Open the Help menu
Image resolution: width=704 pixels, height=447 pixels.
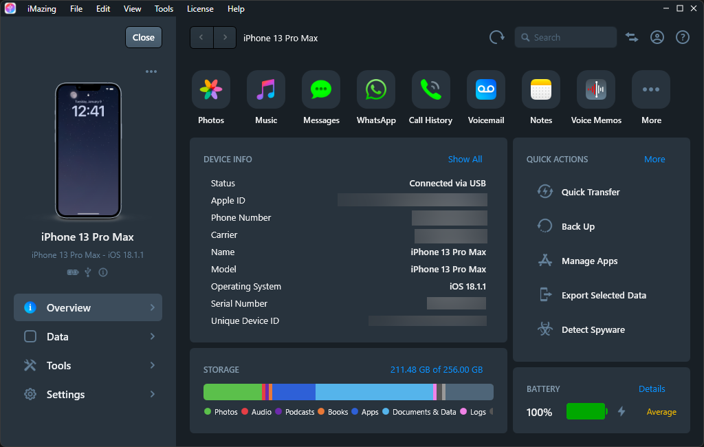click(x=236, y=8)
